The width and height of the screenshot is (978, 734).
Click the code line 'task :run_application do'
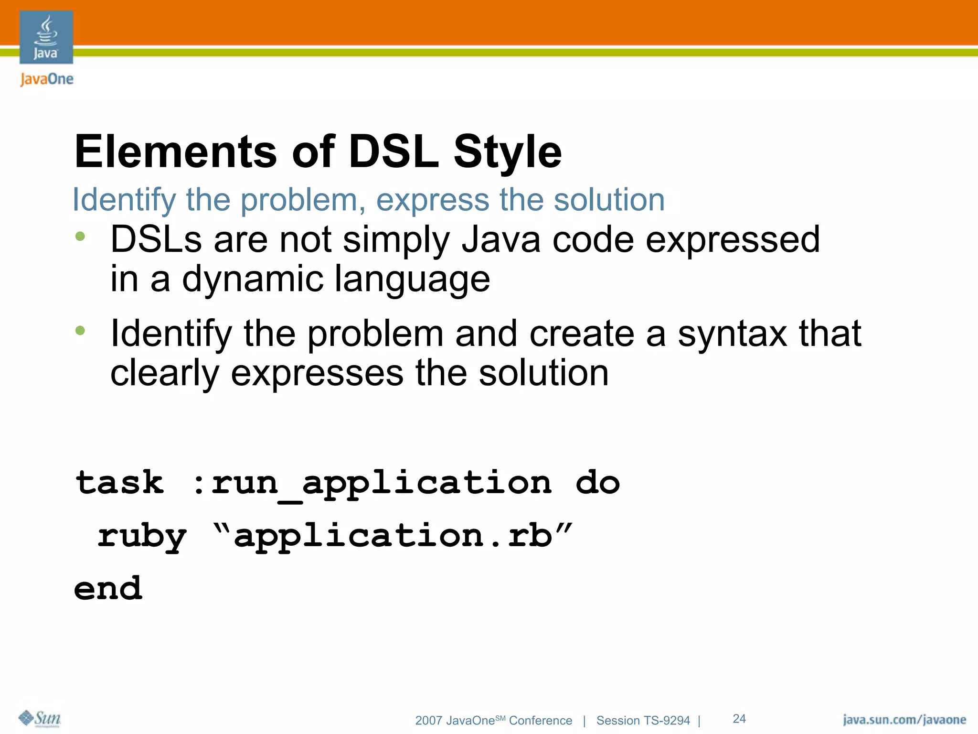347,484
